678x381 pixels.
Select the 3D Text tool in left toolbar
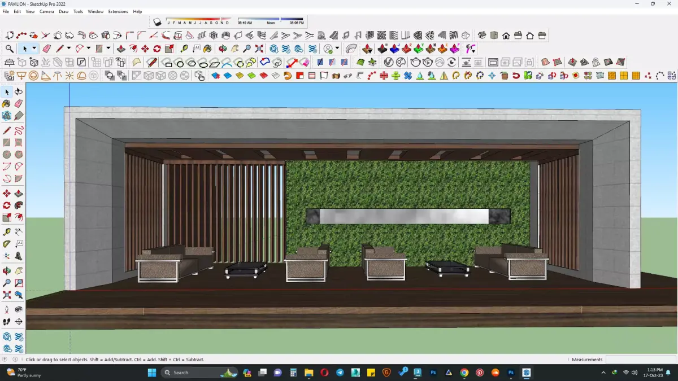pyautogui.click(x=19, y=256)
